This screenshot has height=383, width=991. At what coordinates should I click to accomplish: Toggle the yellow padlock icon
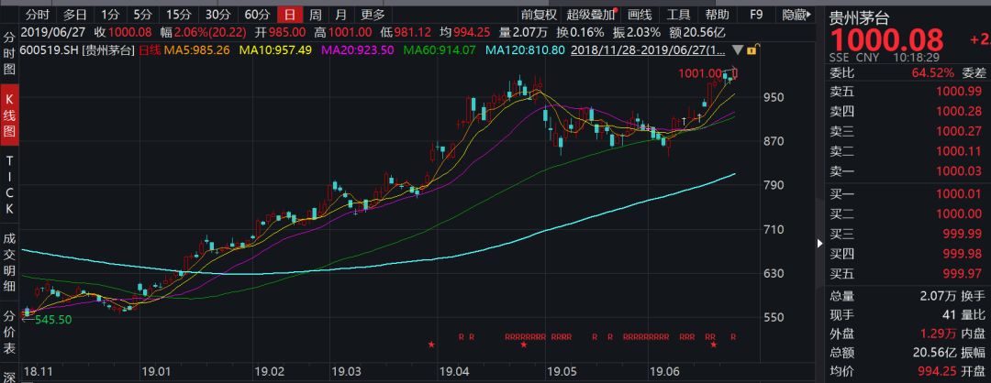(x=752, y=49)
